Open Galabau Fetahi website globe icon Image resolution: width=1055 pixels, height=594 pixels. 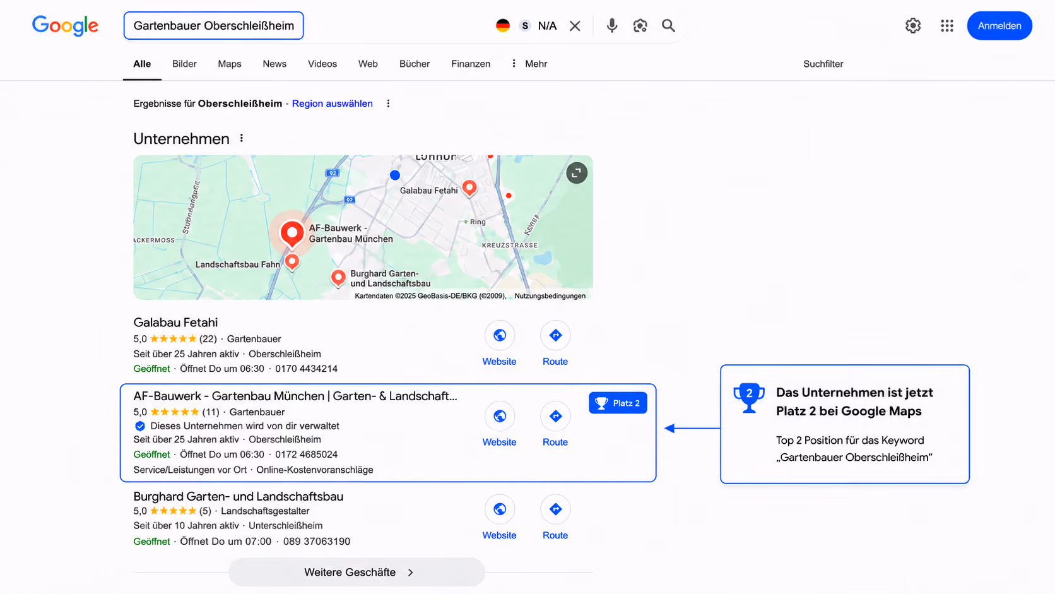(x=500, y=335)
